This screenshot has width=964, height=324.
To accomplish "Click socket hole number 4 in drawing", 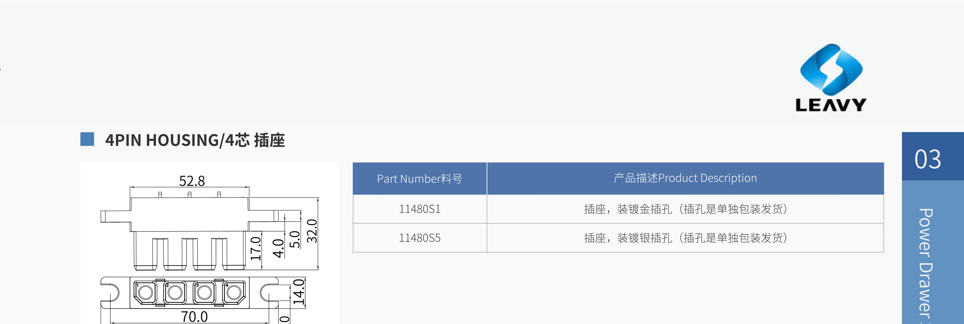I will click(234, 292).
